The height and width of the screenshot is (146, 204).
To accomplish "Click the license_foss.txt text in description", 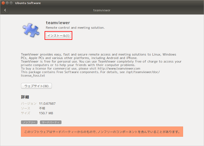I will 33,76.
